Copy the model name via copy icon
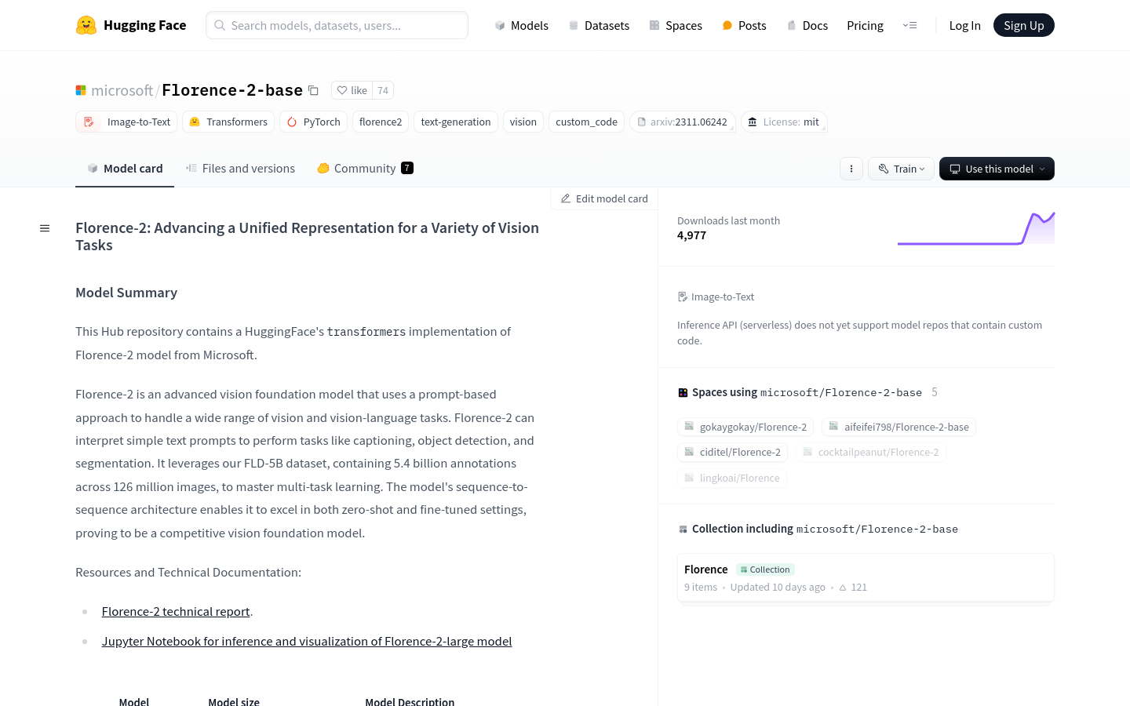 (313, 90)
